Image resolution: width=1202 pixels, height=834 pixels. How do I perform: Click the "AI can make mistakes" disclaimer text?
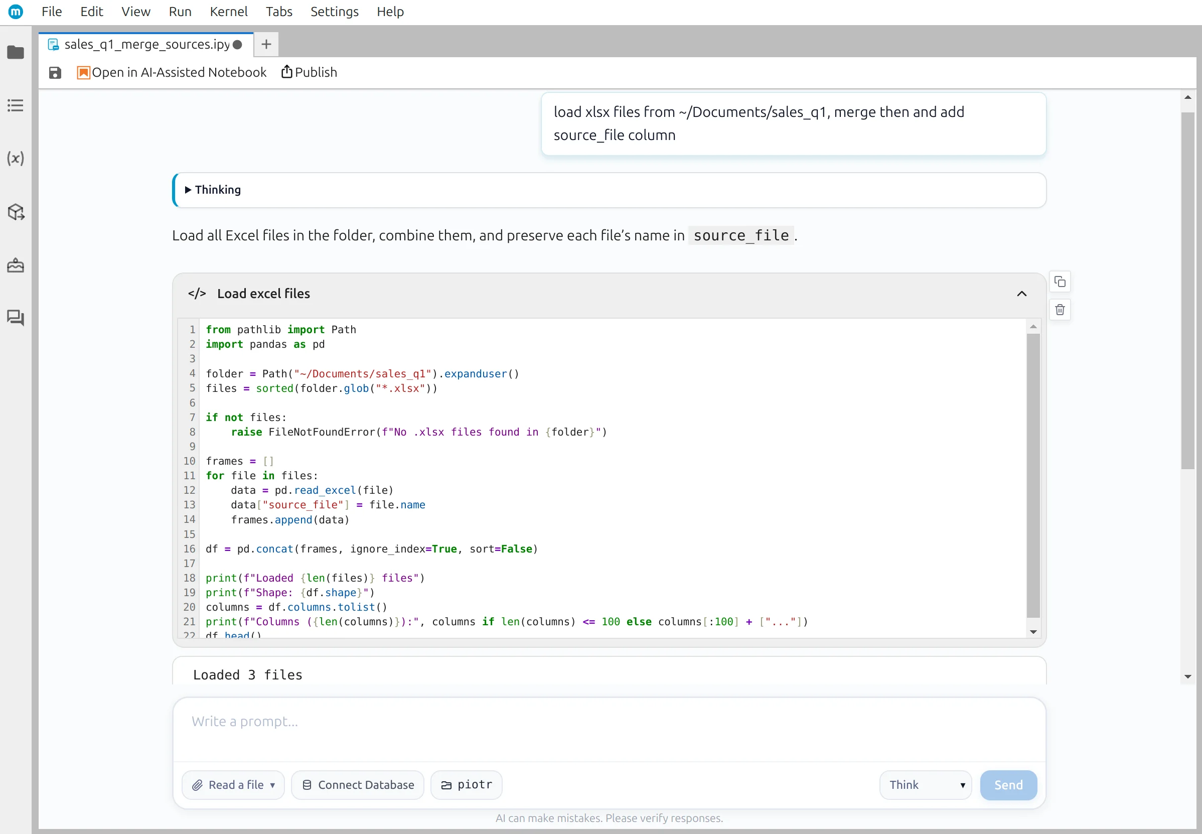tap(609, 818)
